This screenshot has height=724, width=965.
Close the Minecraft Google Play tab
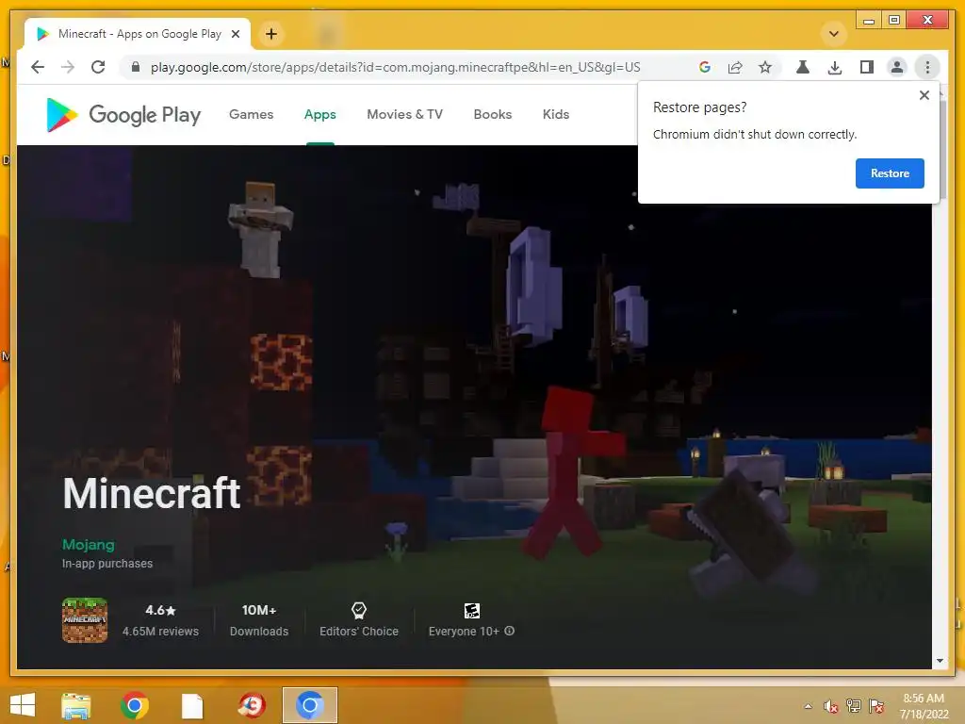click(235, 34)
